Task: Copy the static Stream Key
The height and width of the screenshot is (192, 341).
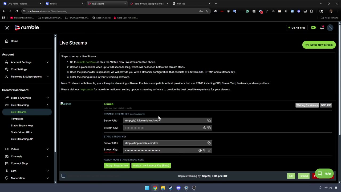Action: click(x=205, y=151)
